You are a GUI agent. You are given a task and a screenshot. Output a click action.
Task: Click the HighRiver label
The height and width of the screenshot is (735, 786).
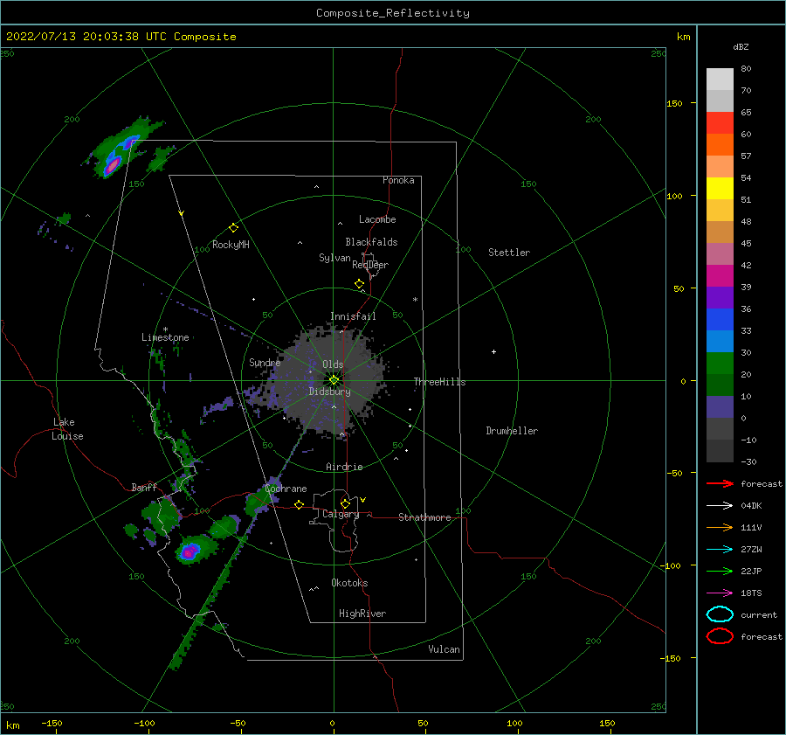tap(362, 614)
